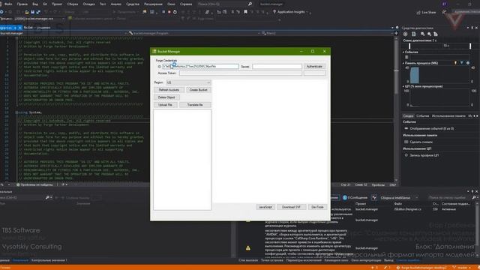480x270 pixels.
Task: Open the Справка menu
Action: pyautogui.click(x=186, y=4)
